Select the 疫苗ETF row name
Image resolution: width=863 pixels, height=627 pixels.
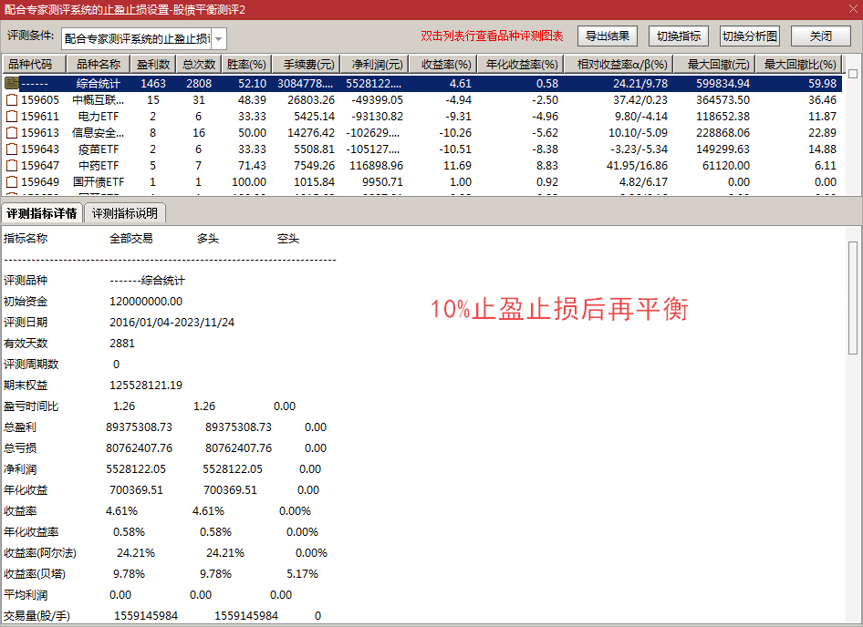[x=99, y=149]
